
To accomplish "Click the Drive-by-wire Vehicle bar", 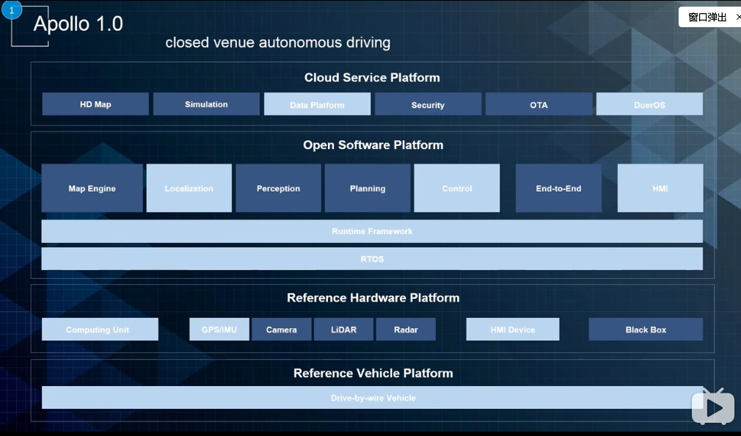I will (372, 398).
